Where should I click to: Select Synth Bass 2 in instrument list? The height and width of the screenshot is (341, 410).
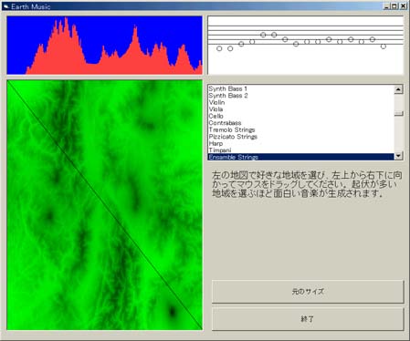300,96
